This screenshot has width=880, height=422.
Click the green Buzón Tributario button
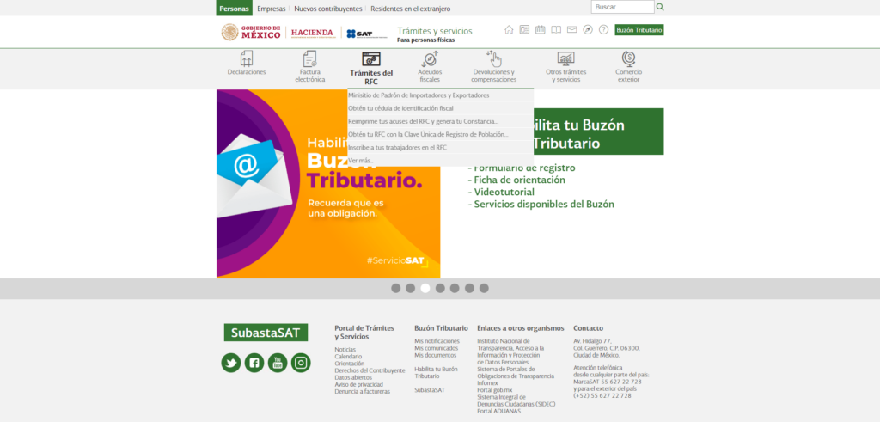tap(639, 30)
